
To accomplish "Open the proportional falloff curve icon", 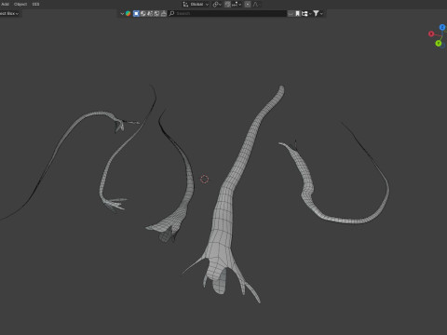I will pyautogui.click(x=256, y=4).
